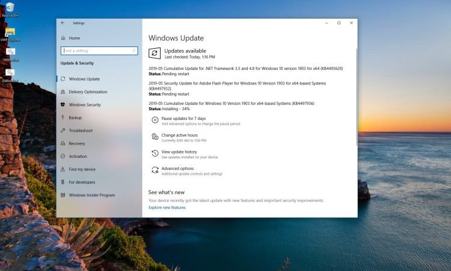The height and width of the screenshot is (271, 451).
Task: Click the Troubleshoot wrench icon
Action: click(63, 131)
